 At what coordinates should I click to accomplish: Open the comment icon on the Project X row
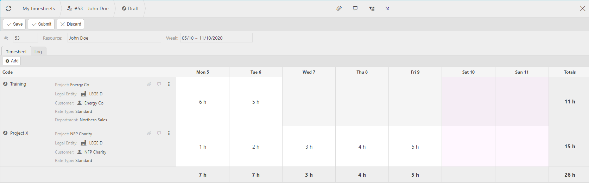coord(159,133)
